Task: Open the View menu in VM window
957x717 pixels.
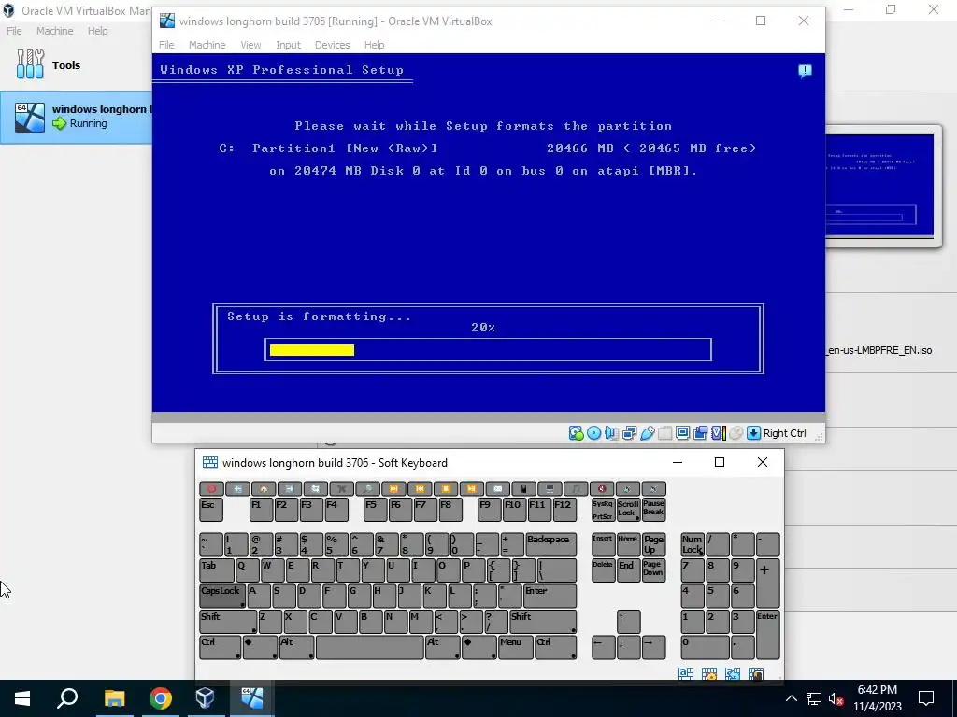Action: (x=250, y=45)
